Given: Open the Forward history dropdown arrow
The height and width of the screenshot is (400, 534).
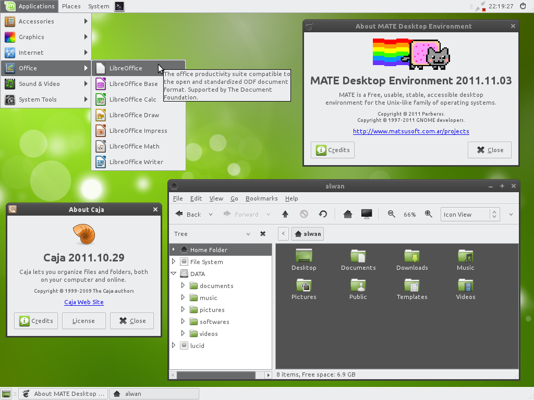Looking at the screenshot, I should 269,214.
